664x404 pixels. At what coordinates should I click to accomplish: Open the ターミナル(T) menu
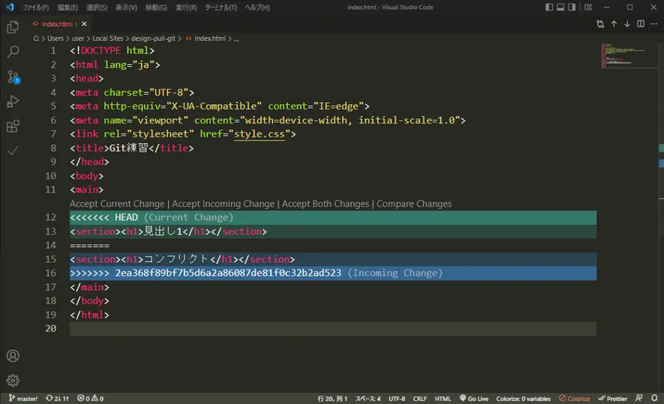[220, 7]
